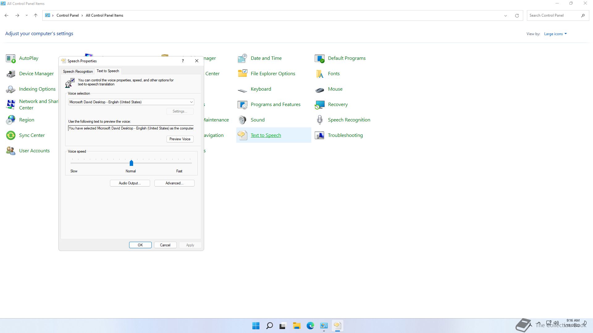Switch to the Speech Recognition tab
Screen dimensions: 593x333
coord(78,72)
